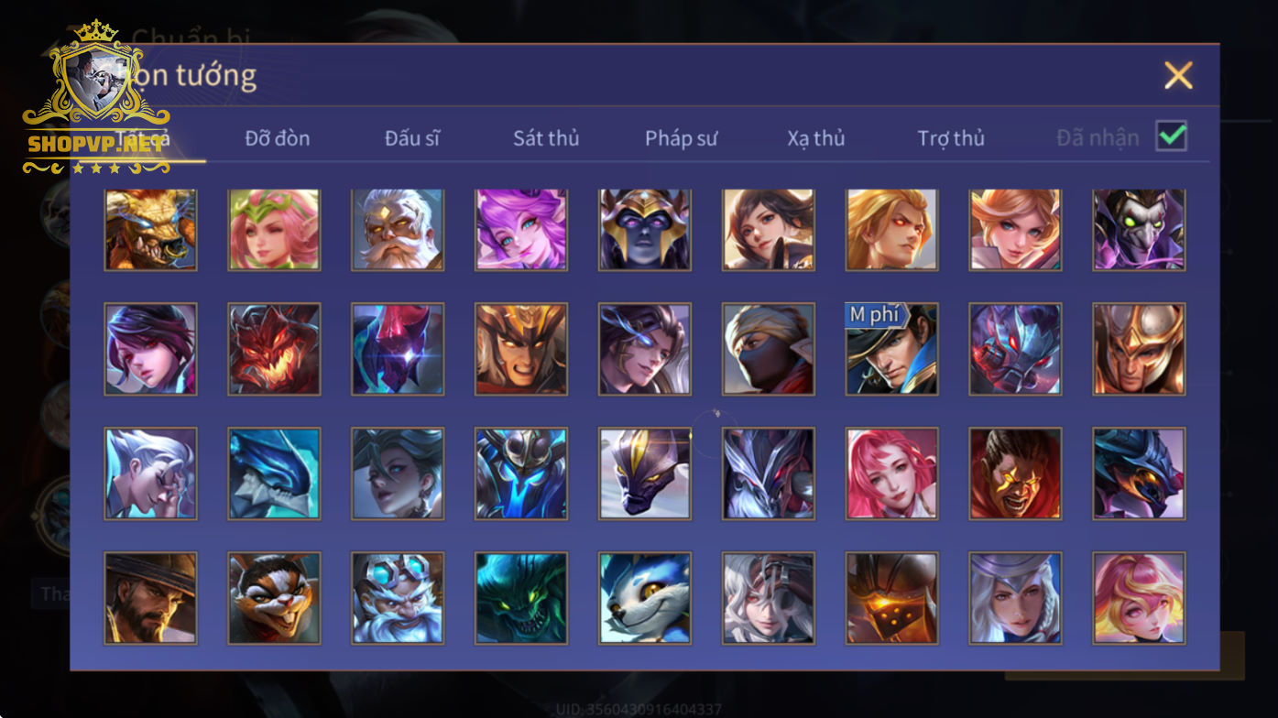Select the golden lion beast hero
Image resolution: width=1278 pixels, height=718 pixels.
(150, 230)
